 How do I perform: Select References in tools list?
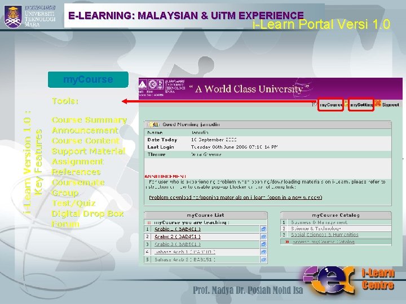coord(76,172)
